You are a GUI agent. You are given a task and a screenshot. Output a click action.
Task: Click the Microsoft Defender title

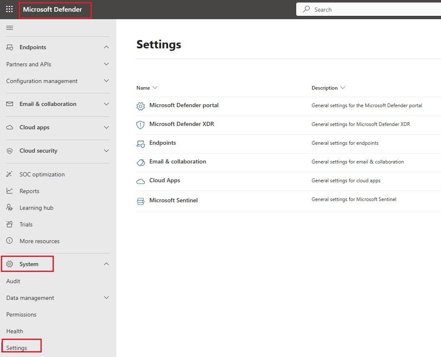click(x=52, y=9)
